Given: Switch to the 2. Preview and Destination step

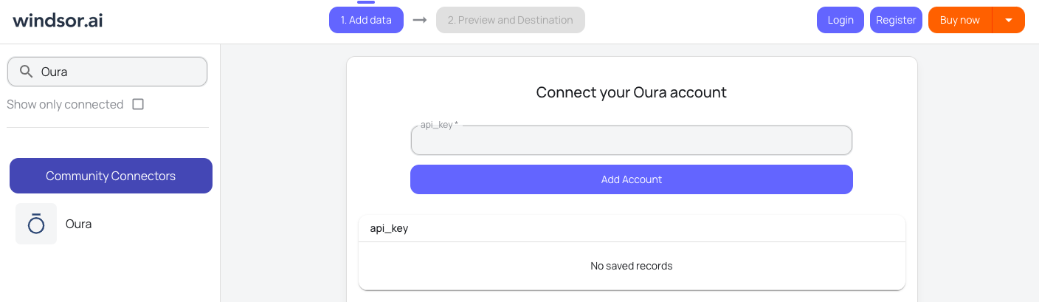Looking at the screenshot, I should [x=510, y=20].
